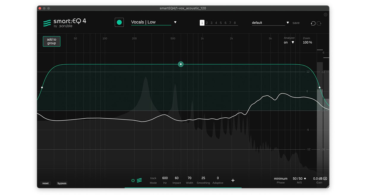
Task: Click the smart filter waves icon
Action: click(x=139, y=180)
